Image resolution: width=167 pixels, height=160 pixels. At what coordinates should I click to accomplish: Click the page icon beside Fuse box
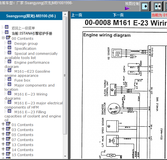click(9, 79)
